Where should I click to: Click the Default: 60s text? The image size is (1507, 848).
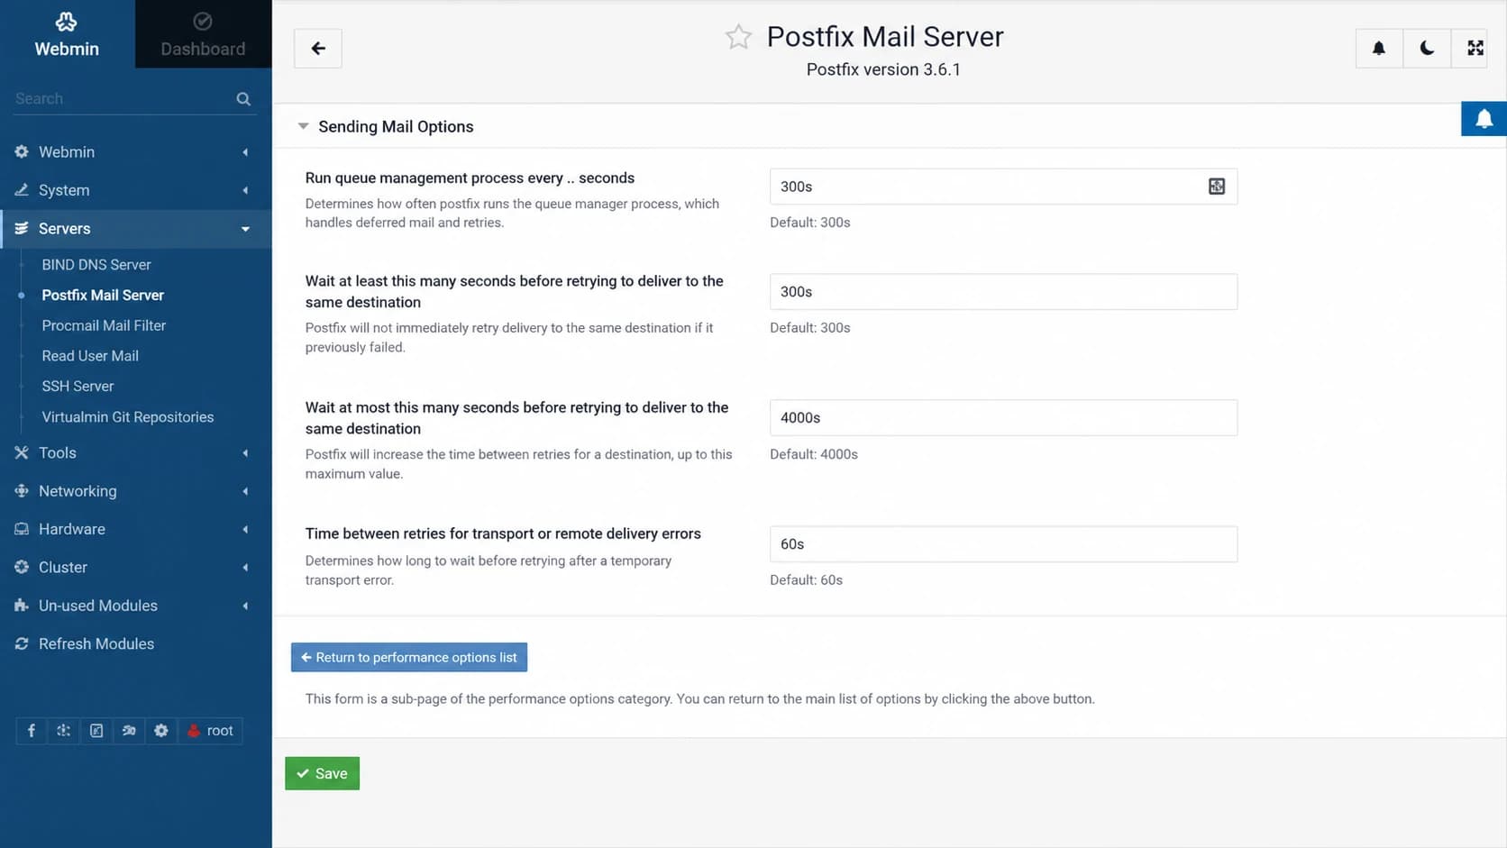point(806,580)
